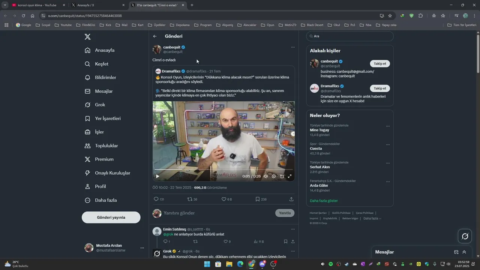Screen dimensions: 480x270
Task: Open Grok floating button at bottom right
Action: pos(465,236)
